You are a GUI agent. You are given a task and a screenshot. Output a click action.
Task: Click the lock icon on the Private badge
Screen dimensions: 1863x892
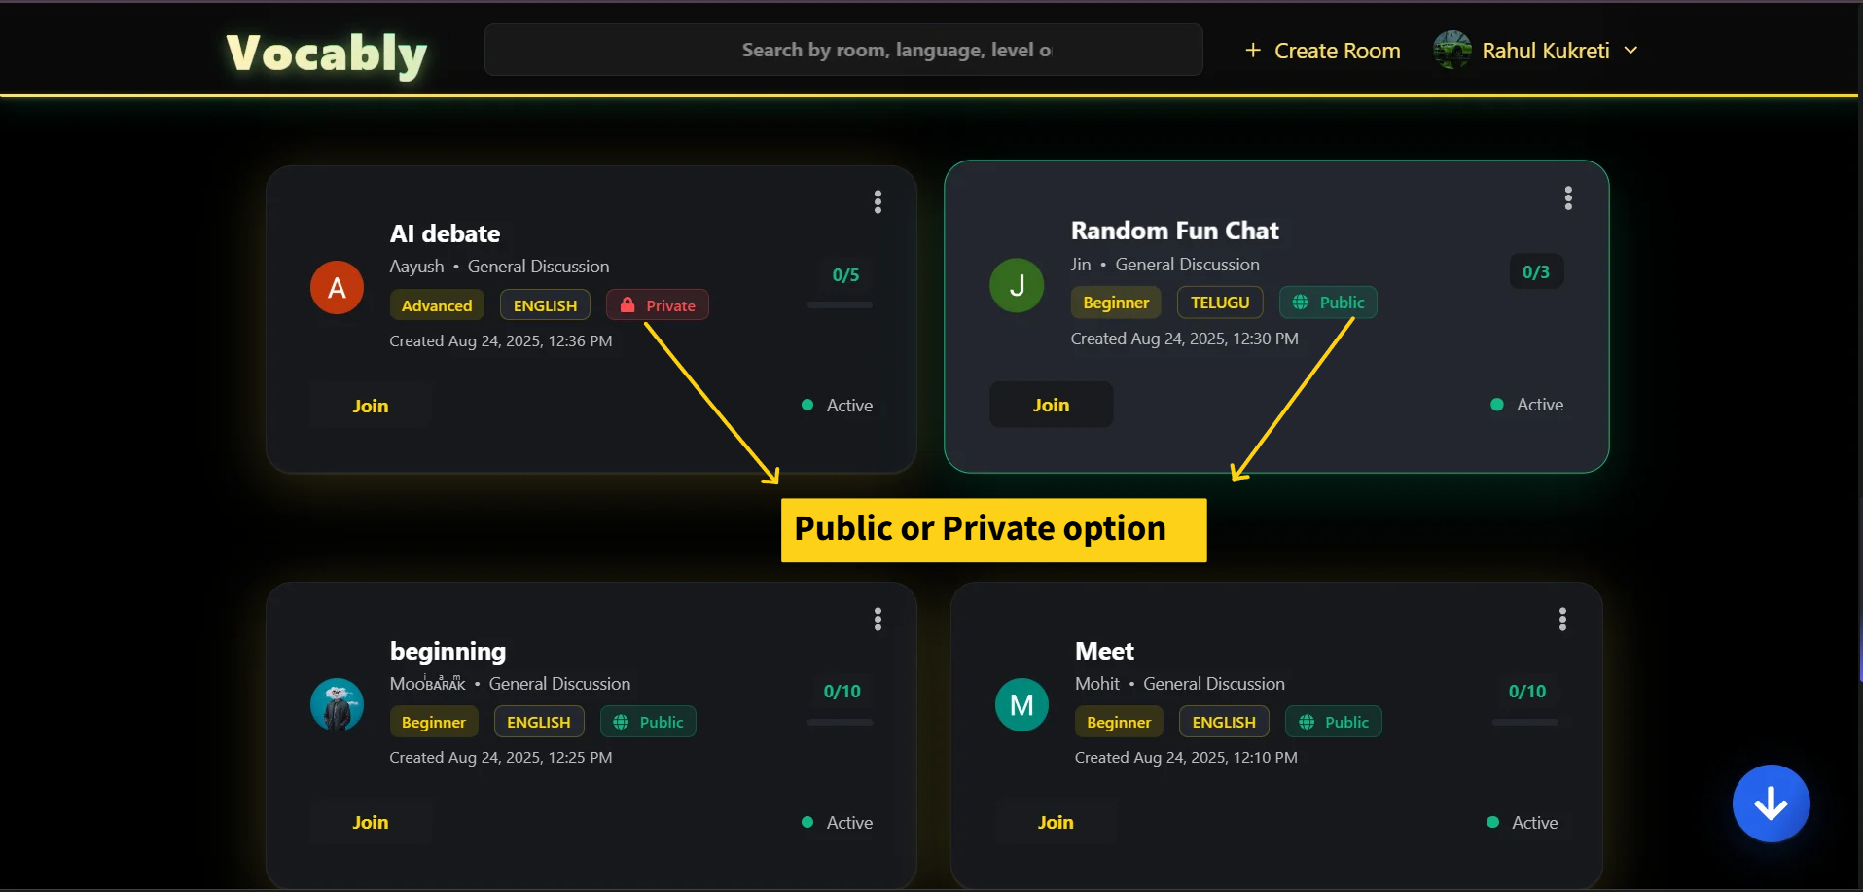click(x=627, y=303)
